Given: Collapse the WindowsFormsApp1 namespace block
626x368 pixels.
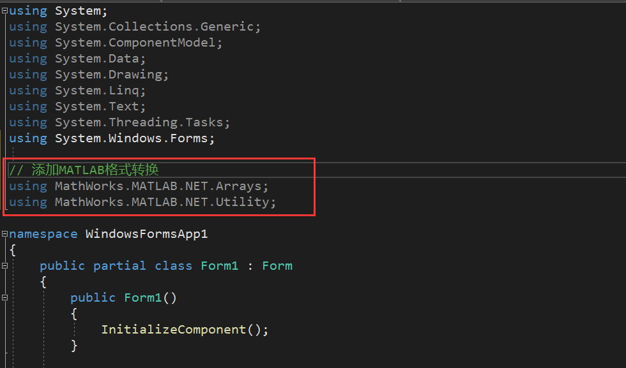Looking at the screenshot, I should click(x=5, y=234).
